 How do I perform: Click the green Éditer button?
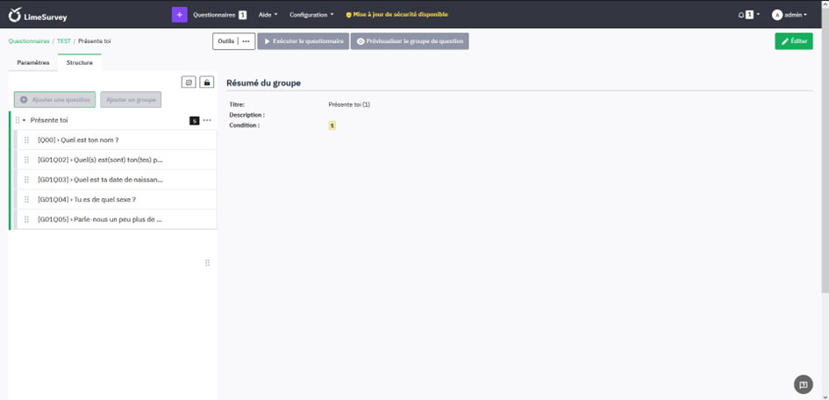tap(793, 41)
